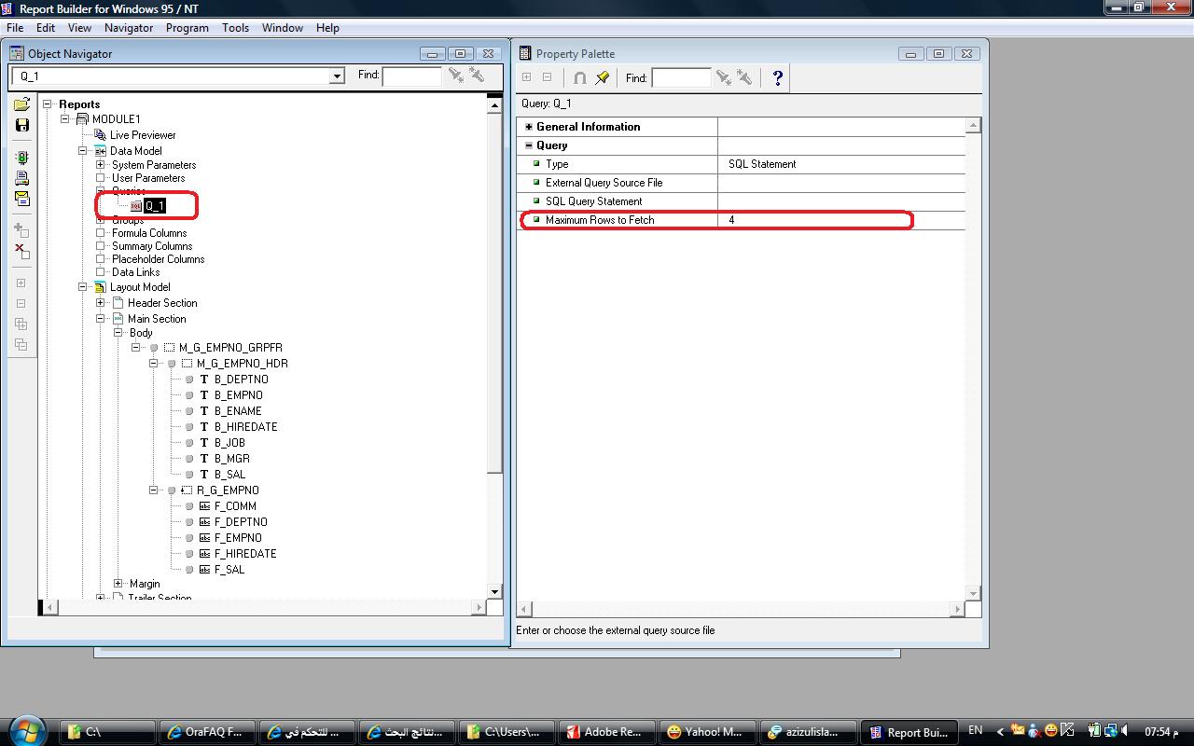Click the Print icon in navigator toolbar

[x=21, y=178]
